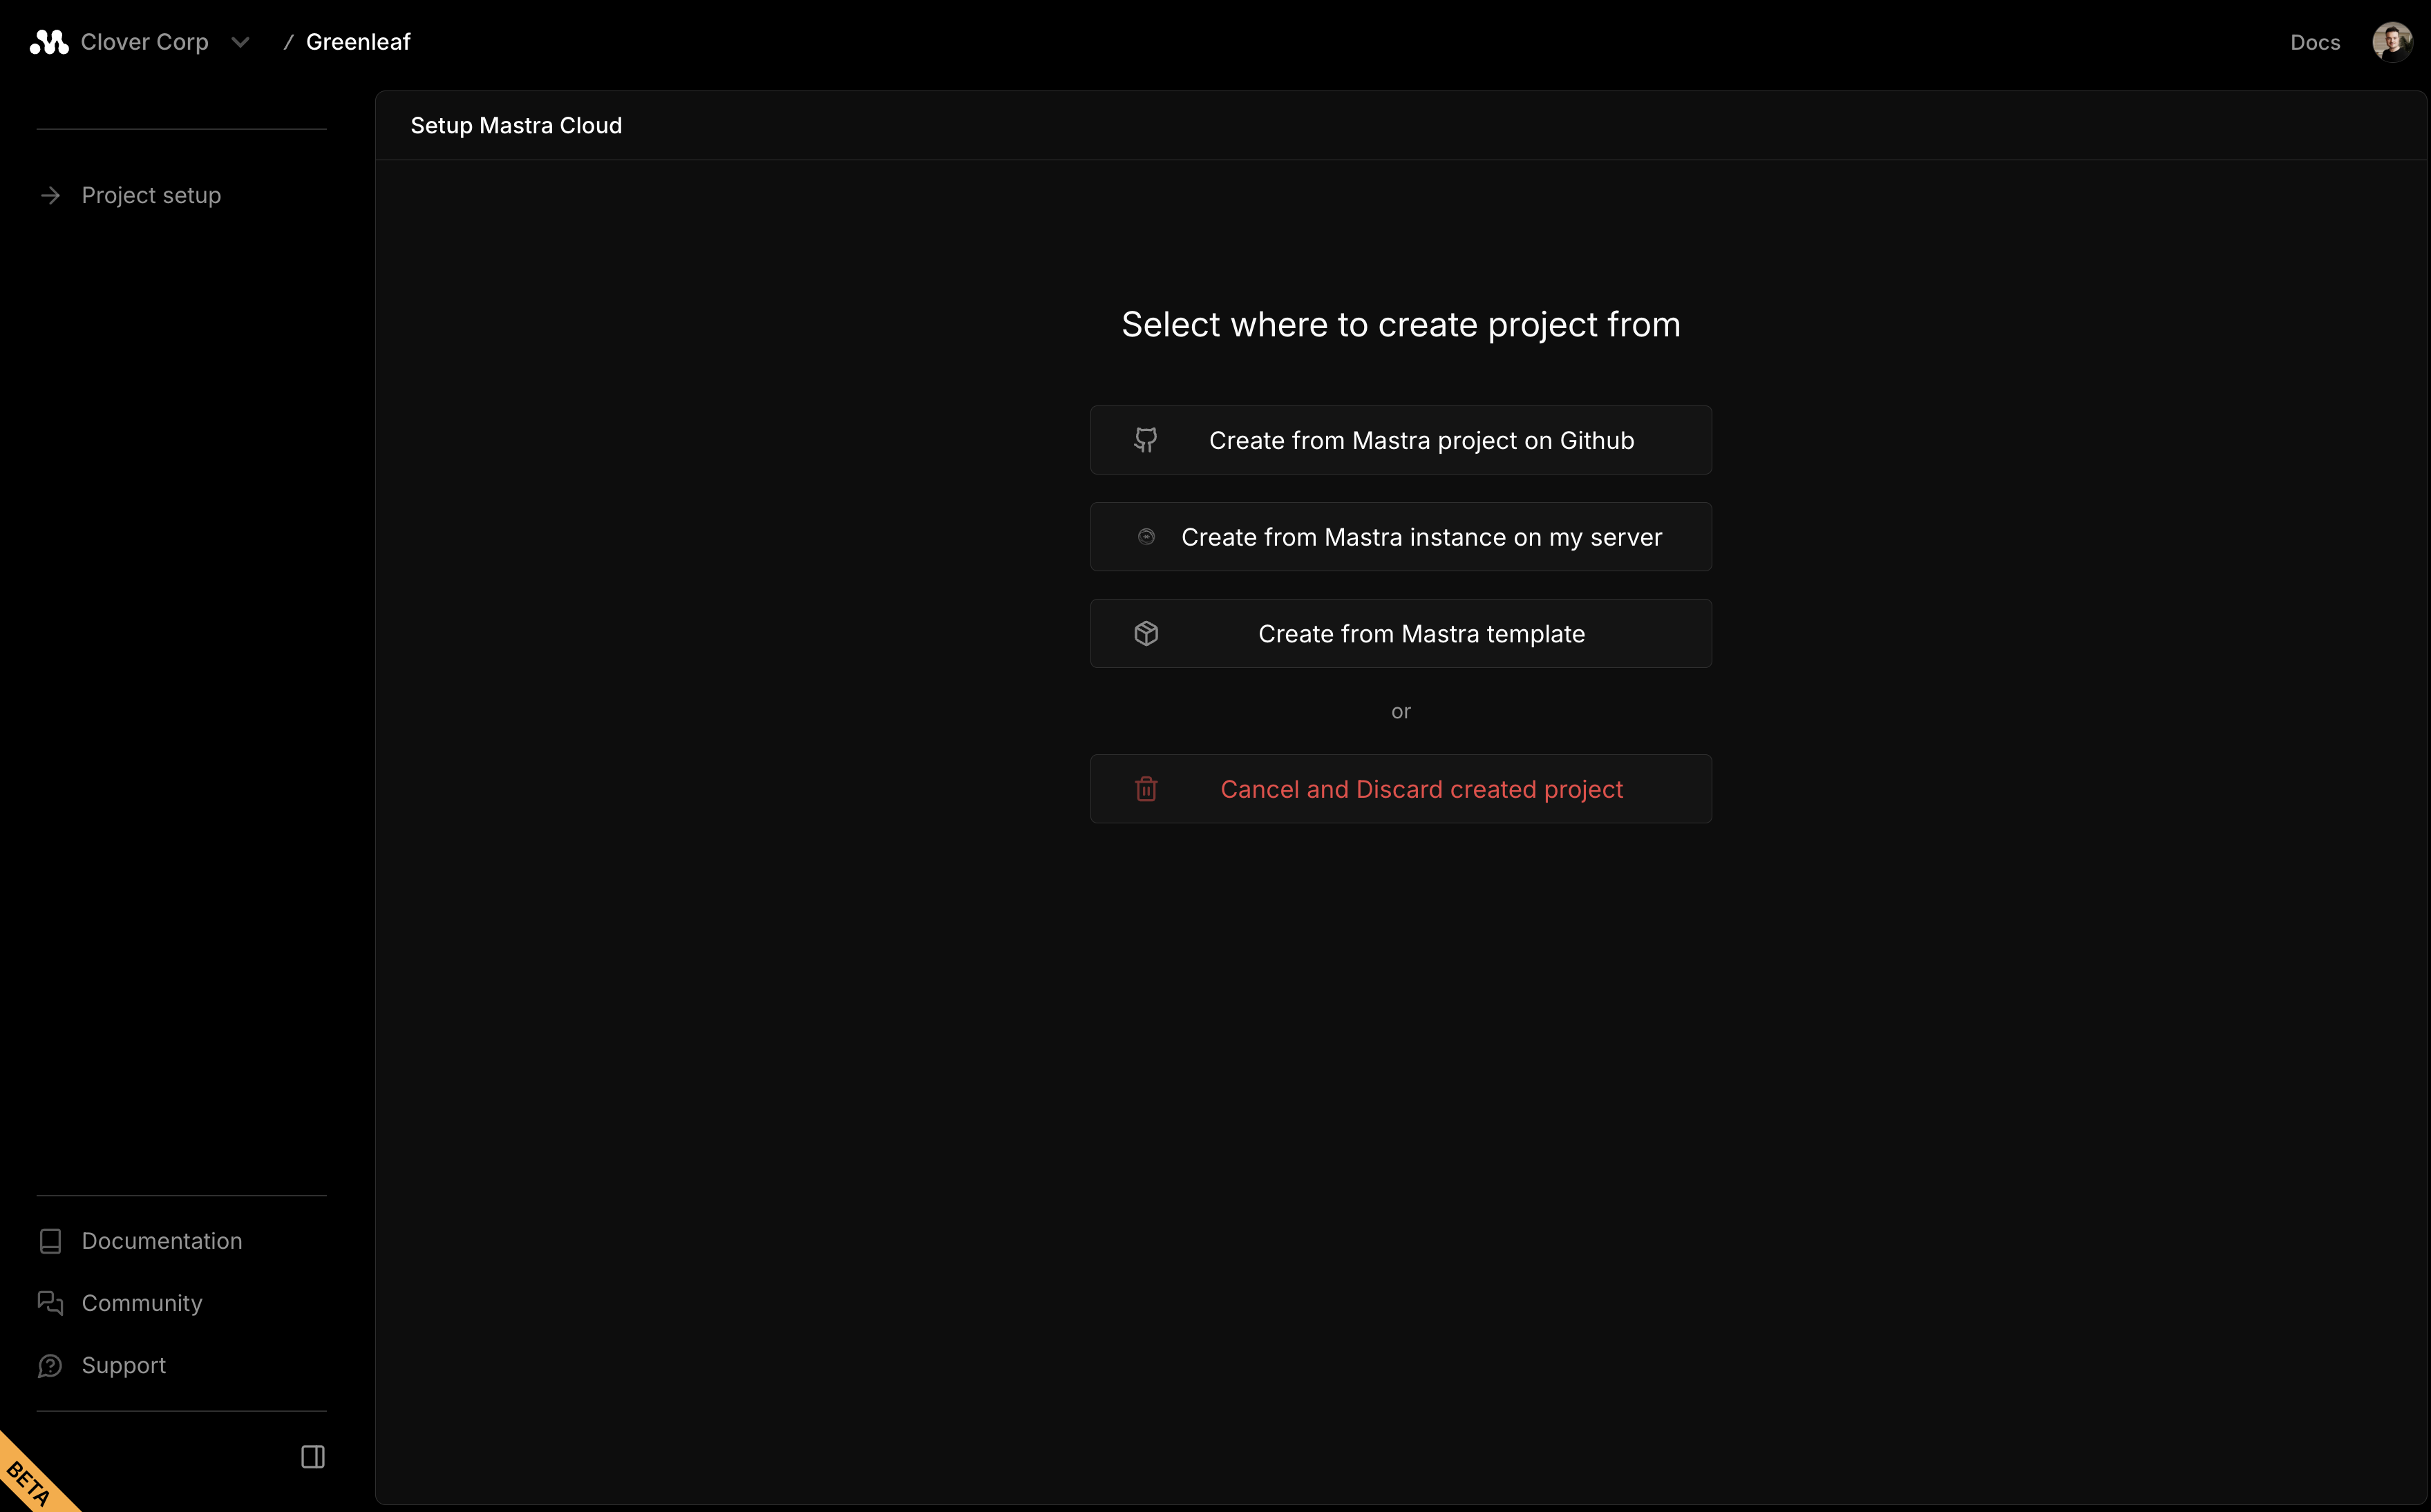This screenshot has width=2431, height=1512.
Task: Click the Mastra logo icon
Action: [48, 41]
